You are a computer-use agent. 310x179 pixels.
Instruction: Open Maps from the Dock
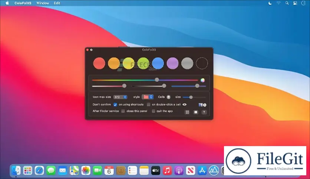(74, 170)
